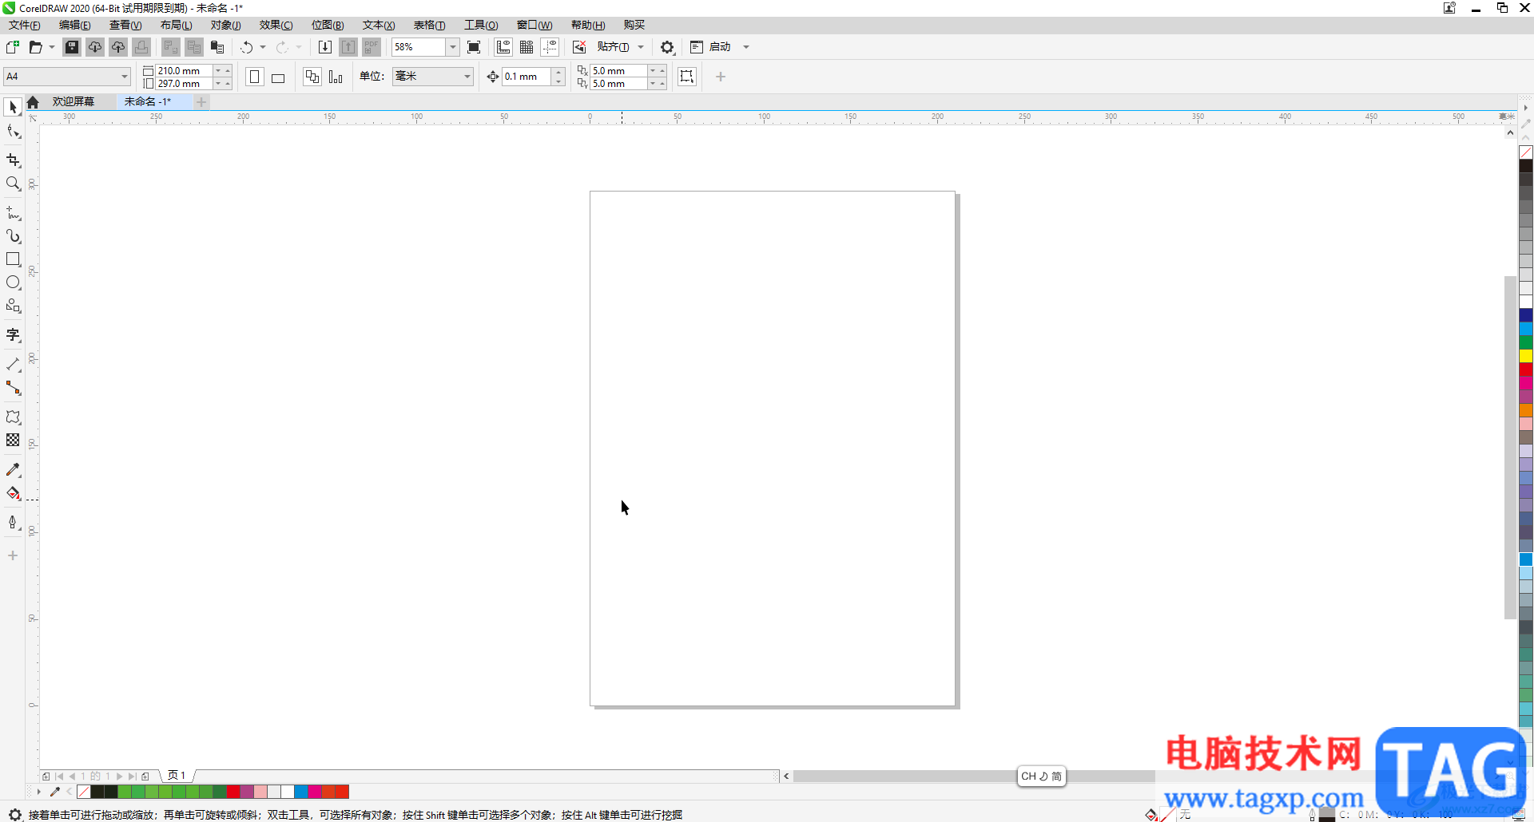Set page to portrait orientation

coord(255,77)
